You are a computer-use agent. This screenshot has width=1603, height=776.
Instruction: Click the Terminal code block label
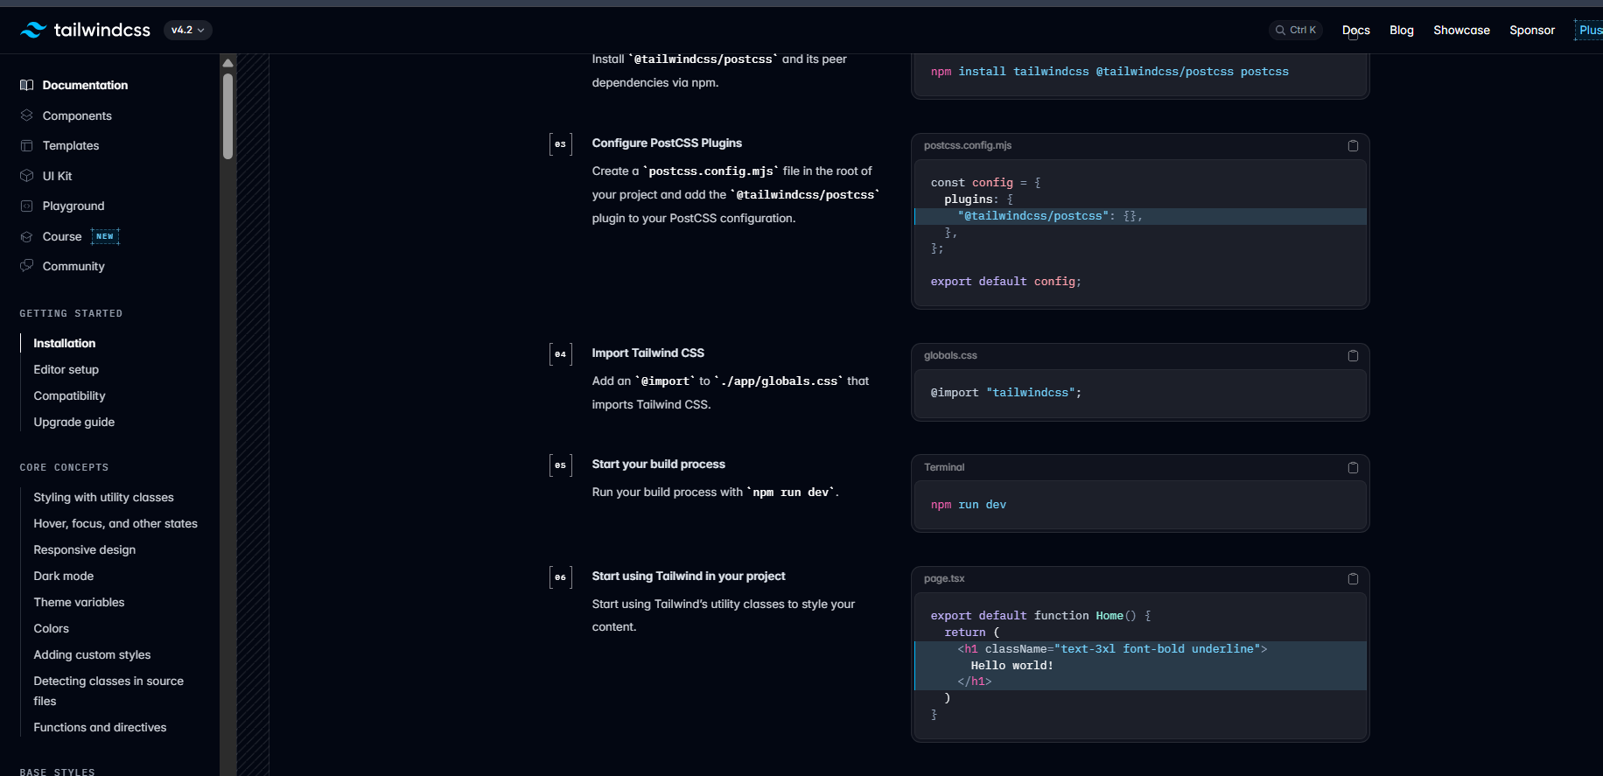944,467
